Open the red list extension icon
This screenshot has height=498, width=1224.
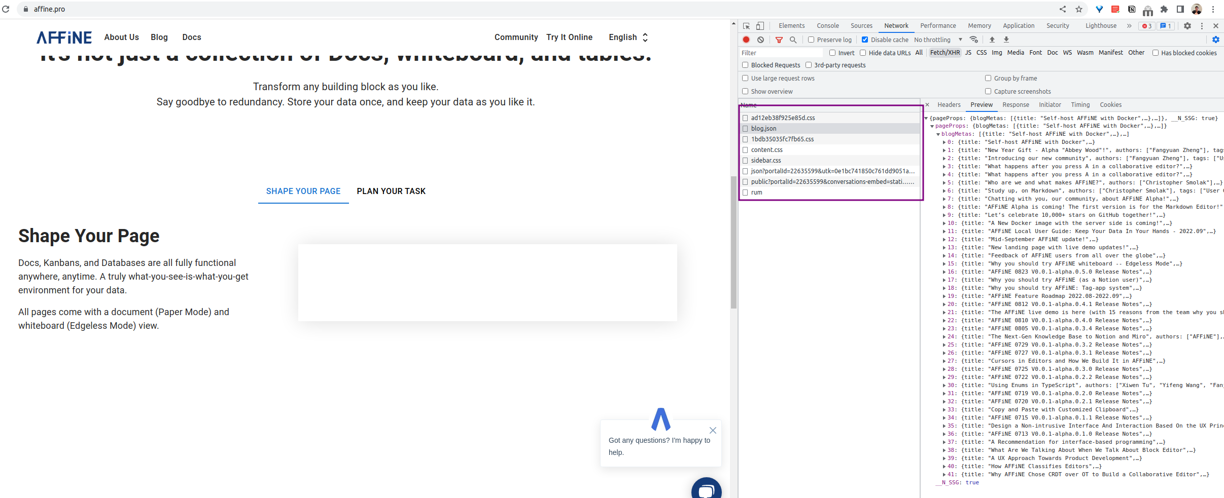click(1115, 9)
